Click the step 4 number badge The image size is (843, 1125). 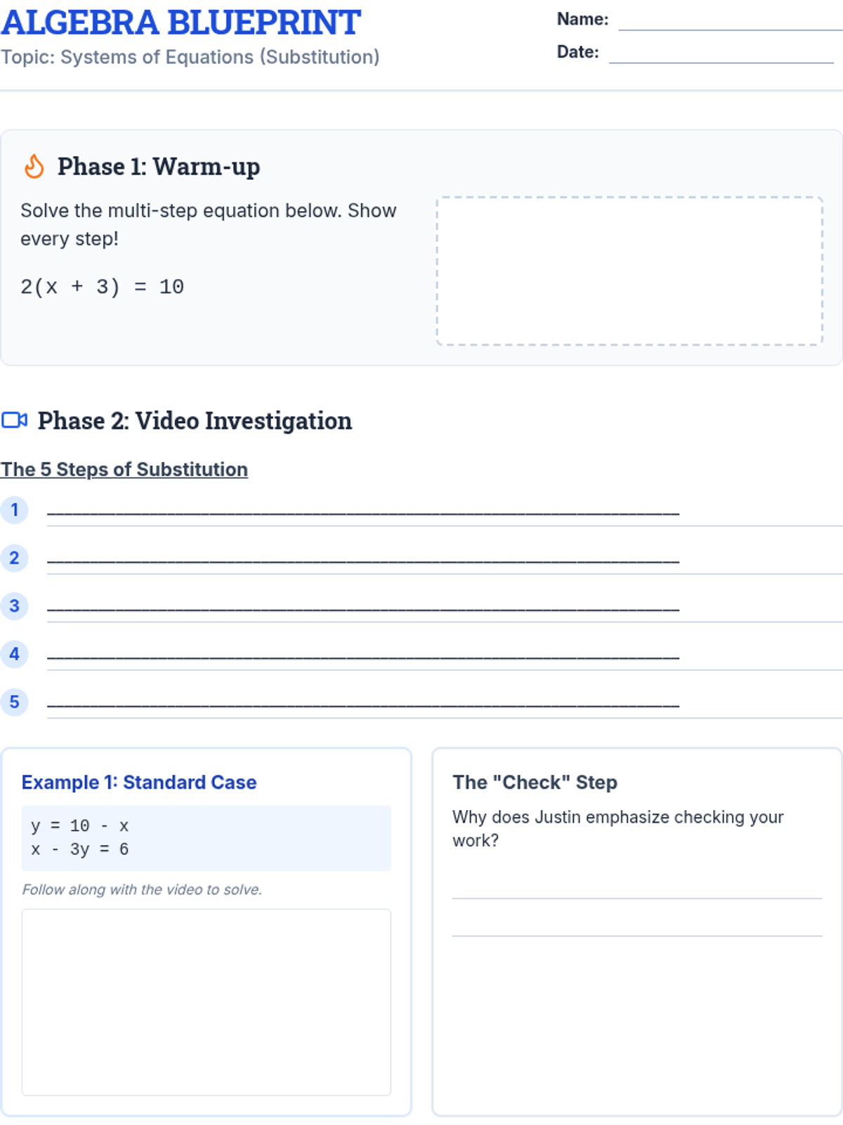14,654
